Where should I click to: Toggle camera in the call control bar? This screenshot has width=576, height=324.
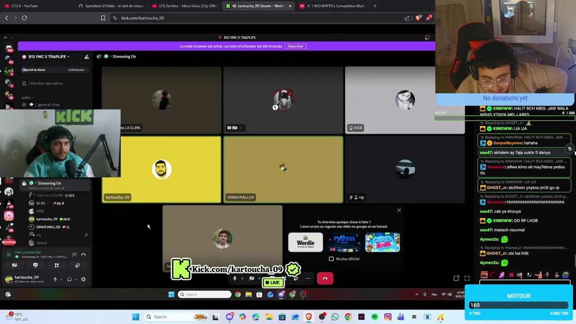[252, 279]
